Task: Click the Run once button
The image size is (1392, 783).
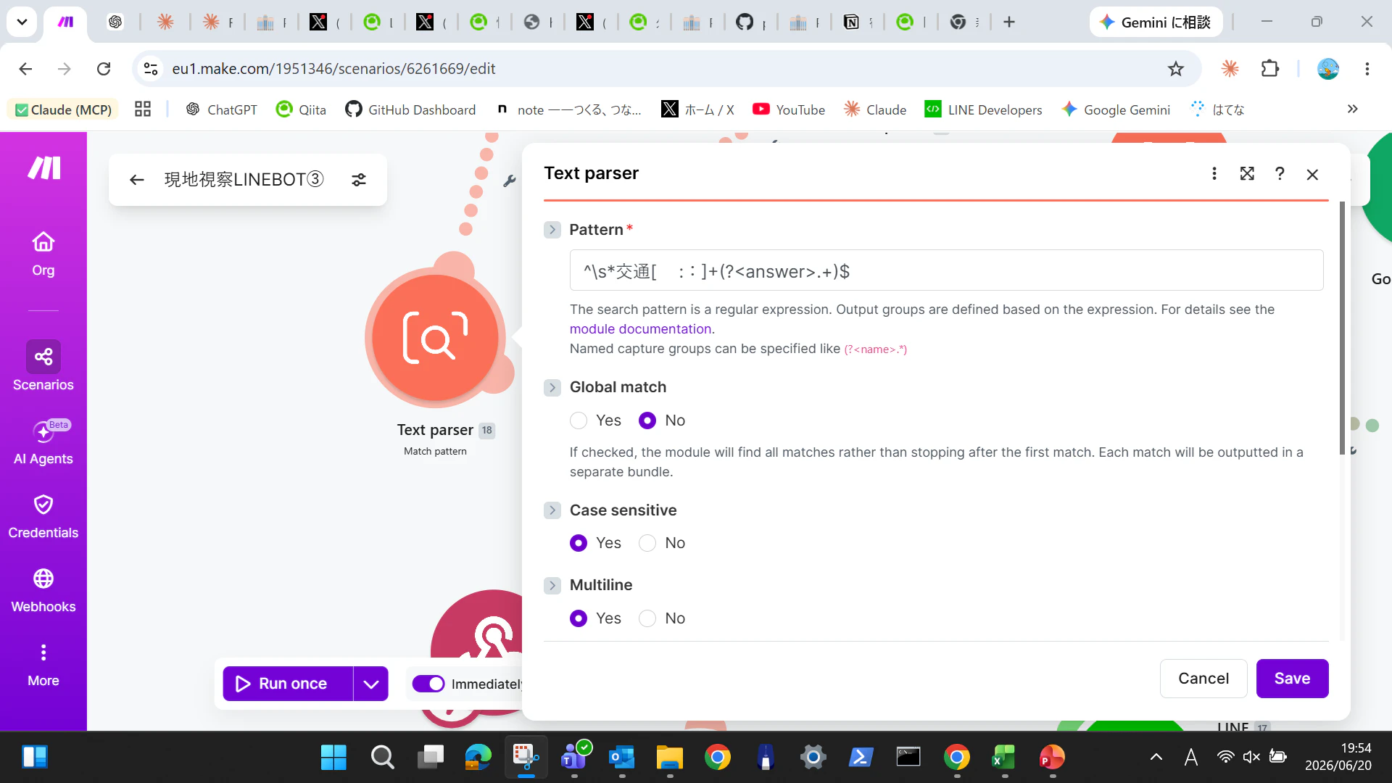Action: click(x=288, y=684)
